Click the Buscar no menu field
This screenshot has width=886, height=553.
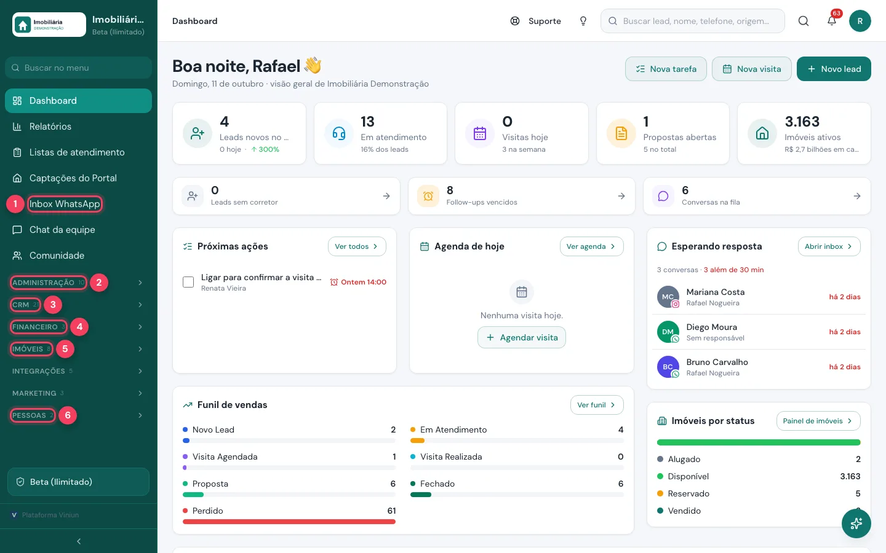79,68
